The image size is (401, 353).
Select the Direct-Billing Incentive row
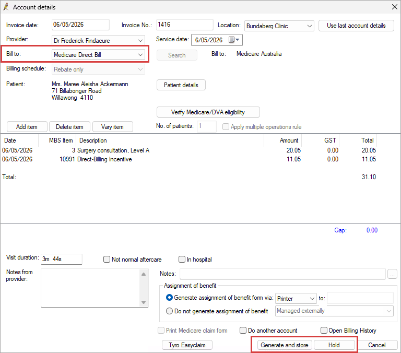point(189,159)
